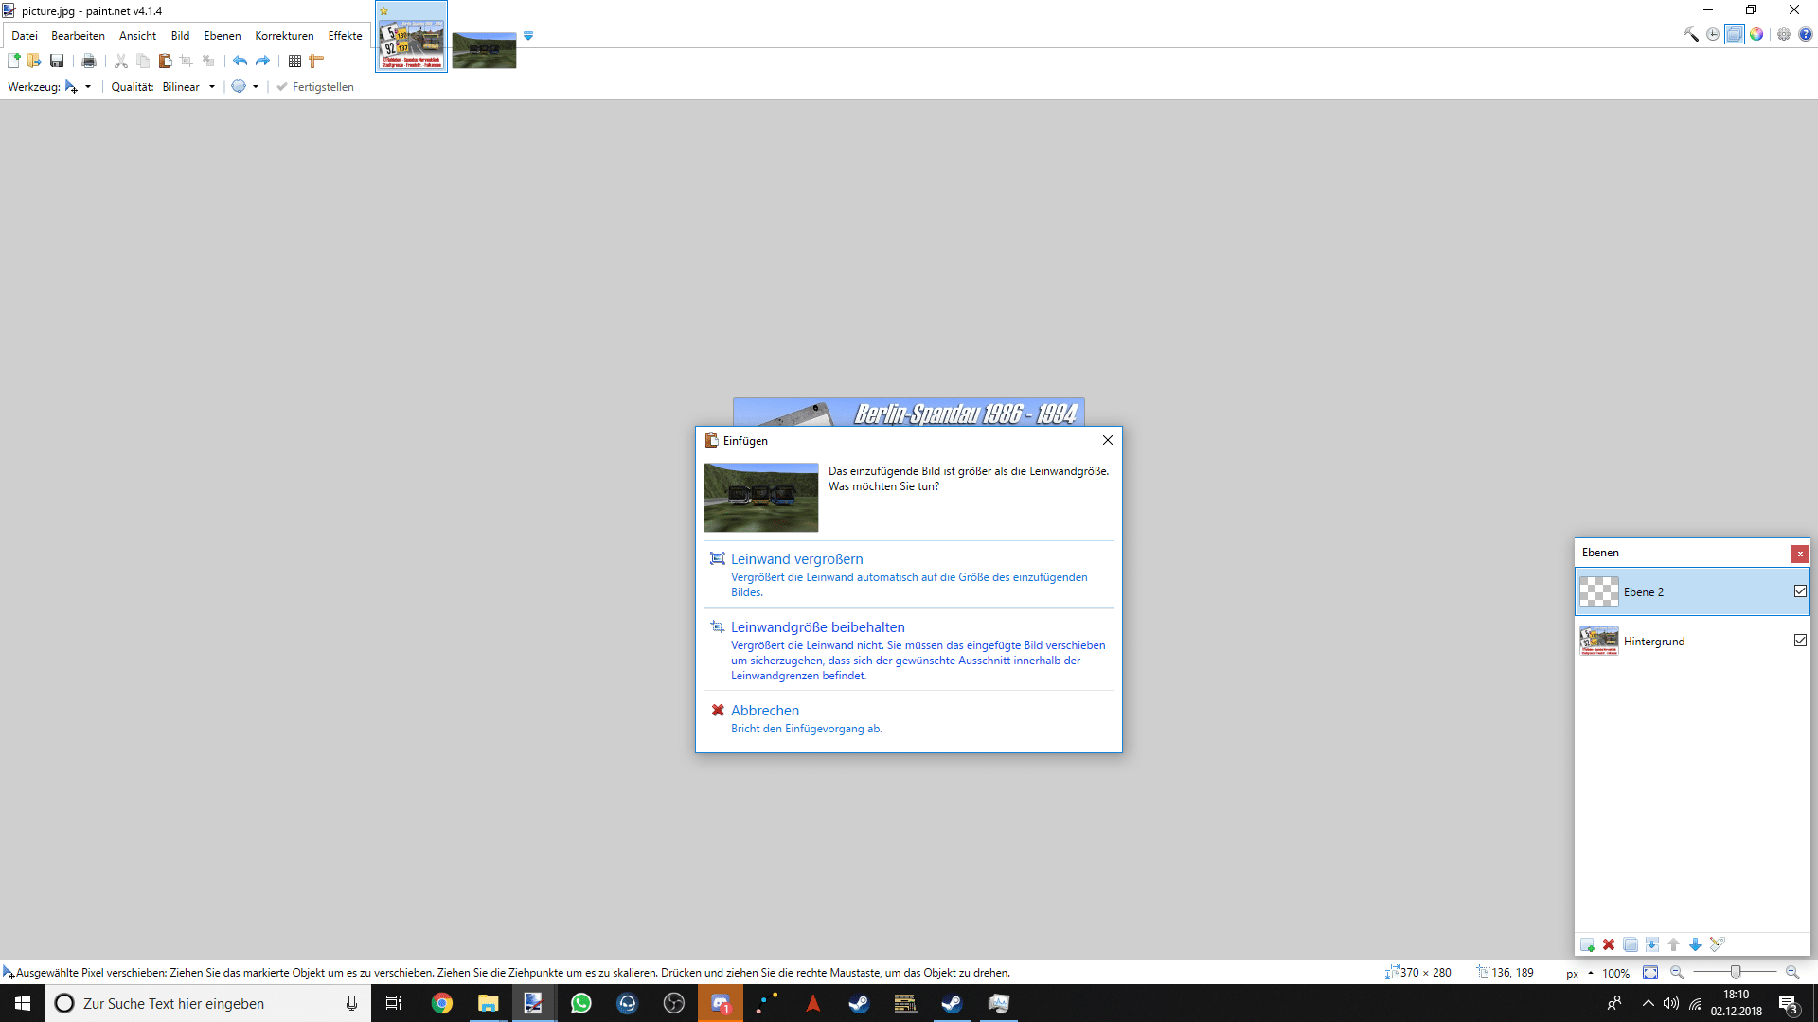Expand the image list arrow beside thumbnails
This screenshot has width=1818, height=1022.
click(x=528, y=36)
